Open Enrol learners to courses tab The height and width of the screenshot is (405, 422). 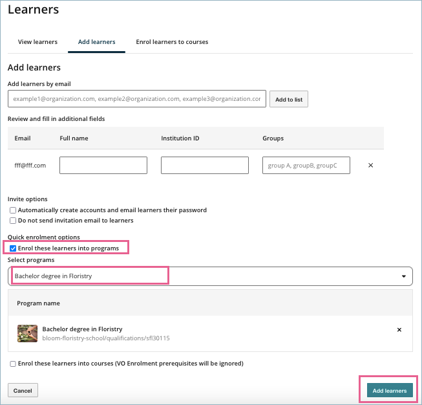coord(172,42)
